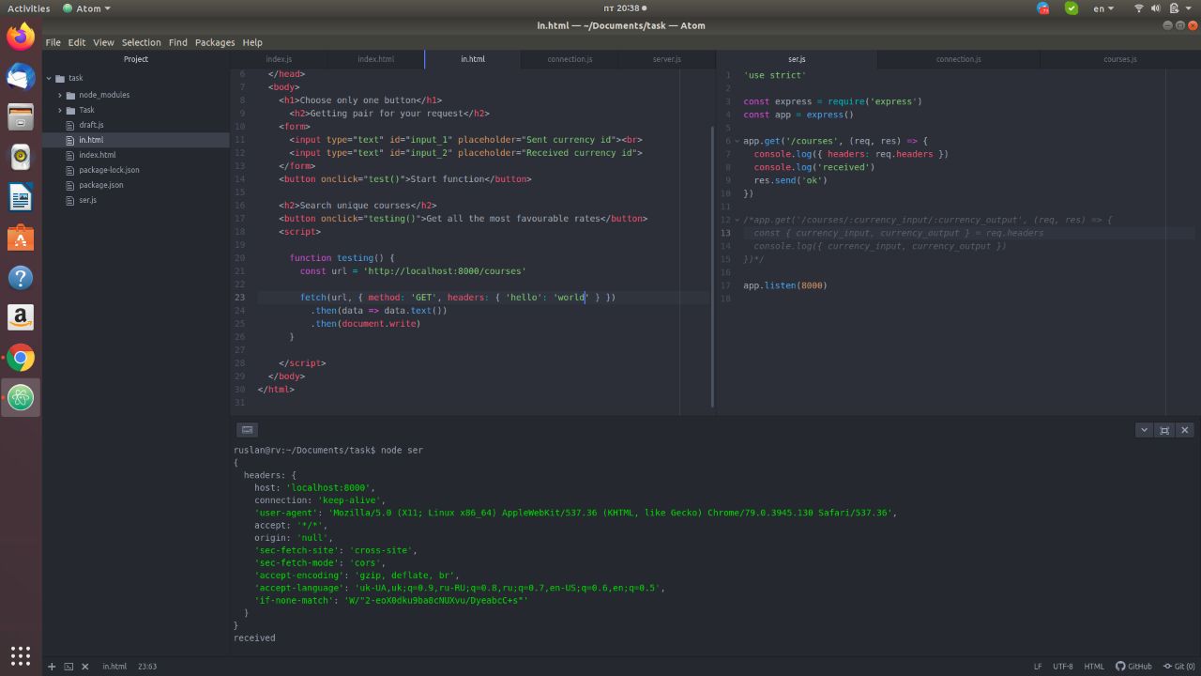Viewport: 1201px width, 676px height.
Task: Open ser.js in the project tree
Action: coord(87,200)
